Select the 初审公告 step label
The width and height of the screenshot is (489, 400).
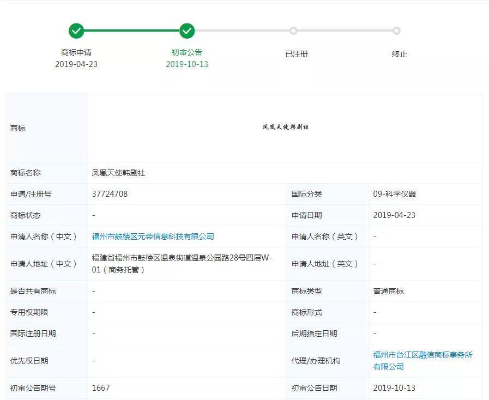(187, 52)
